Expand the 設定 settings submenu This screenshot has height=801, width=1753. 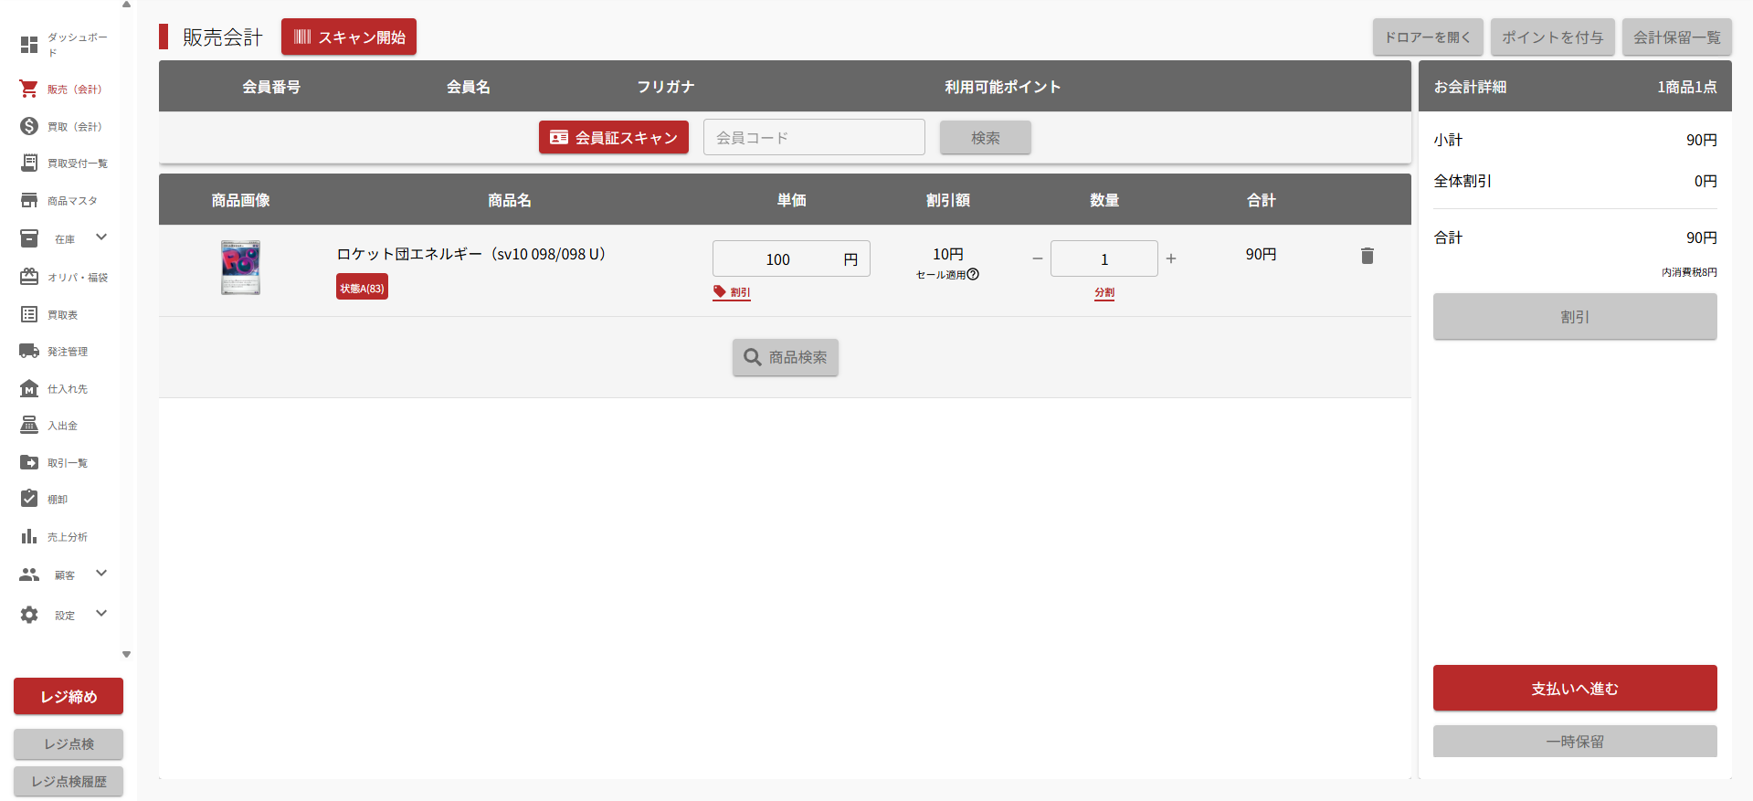[101, 614]
